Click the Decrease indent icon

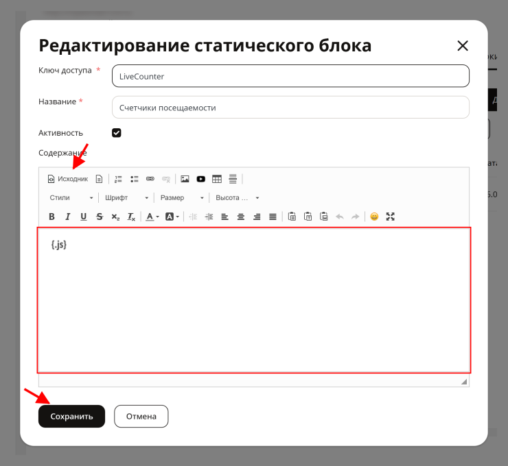tap(193, 217)
